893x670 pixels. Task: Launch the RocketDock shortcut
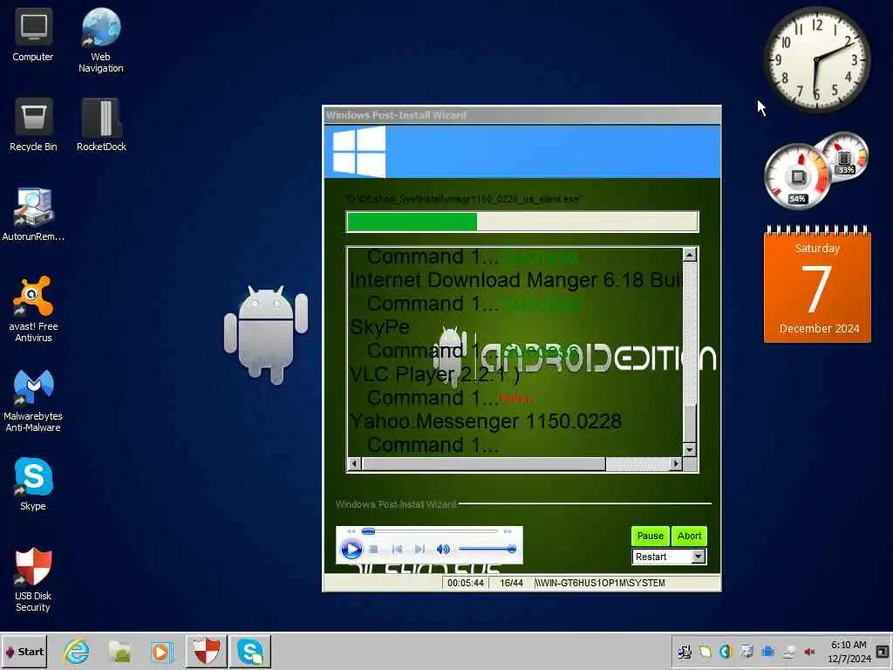coord(101,125)
